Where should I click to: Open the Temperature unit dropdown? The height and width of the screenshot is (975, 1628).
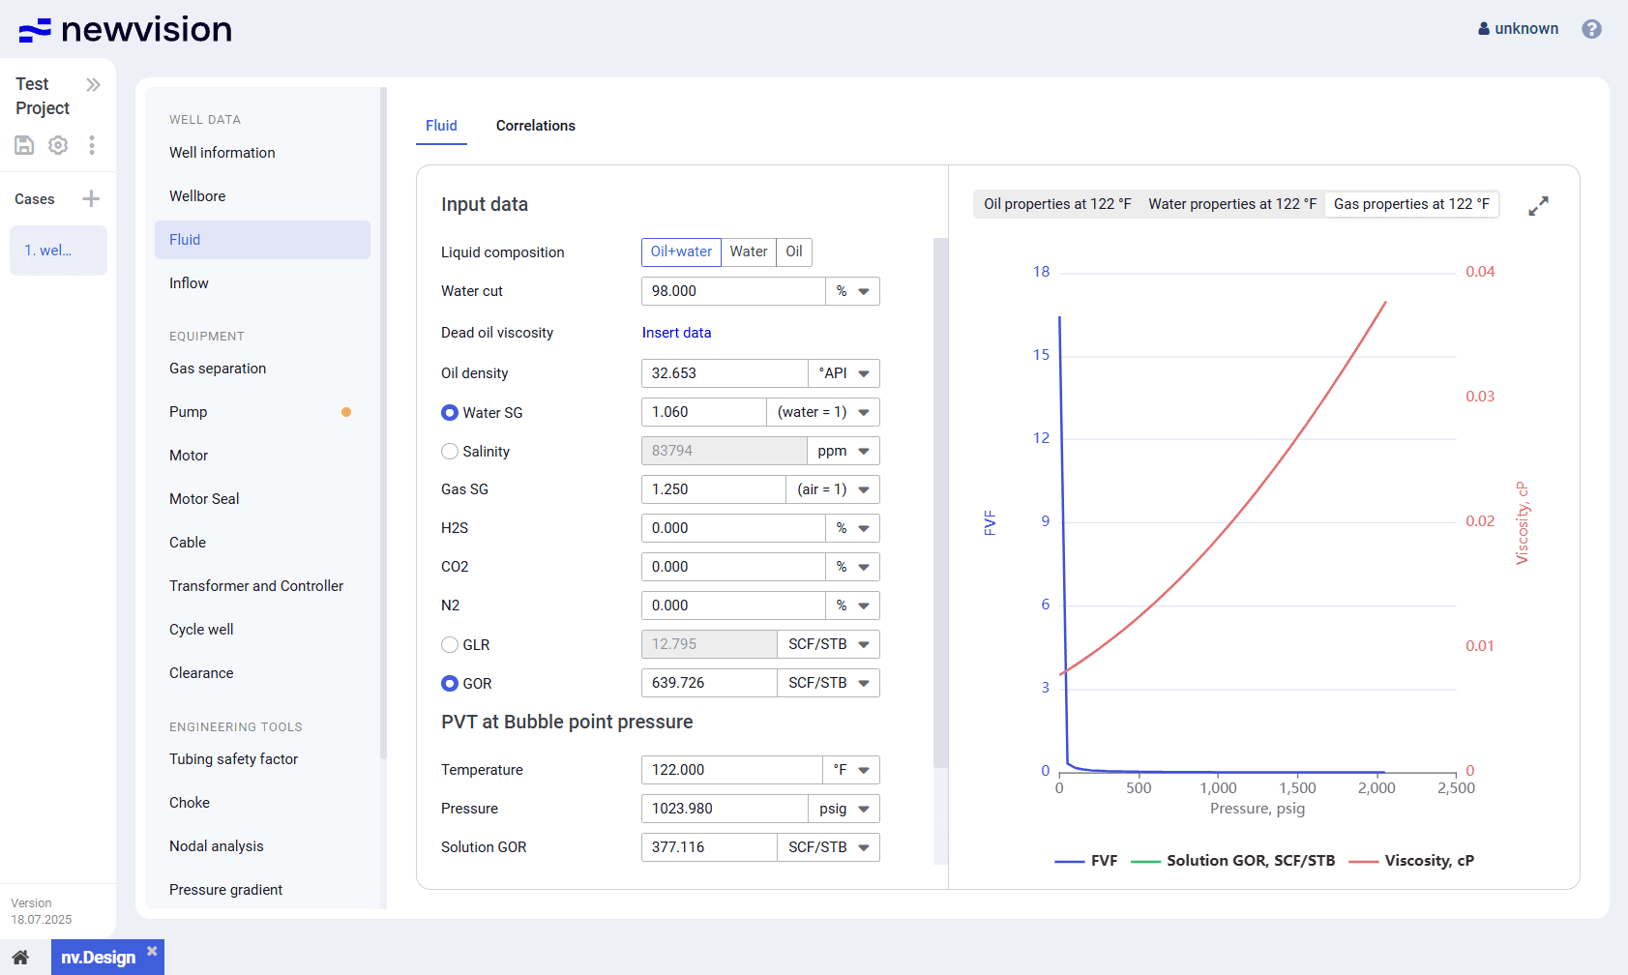coord(851,770)
